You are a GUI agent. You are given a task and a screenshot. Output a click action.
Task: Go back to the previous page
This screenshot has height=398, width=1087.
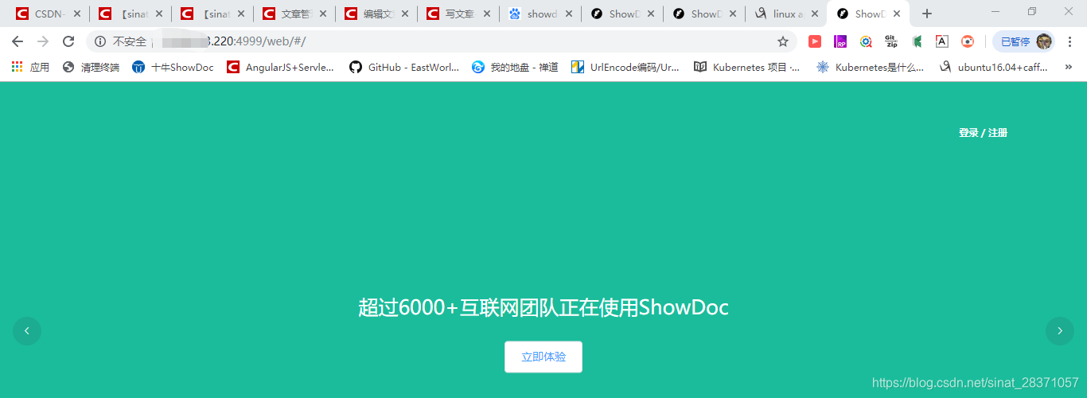[x=18, y=41]
